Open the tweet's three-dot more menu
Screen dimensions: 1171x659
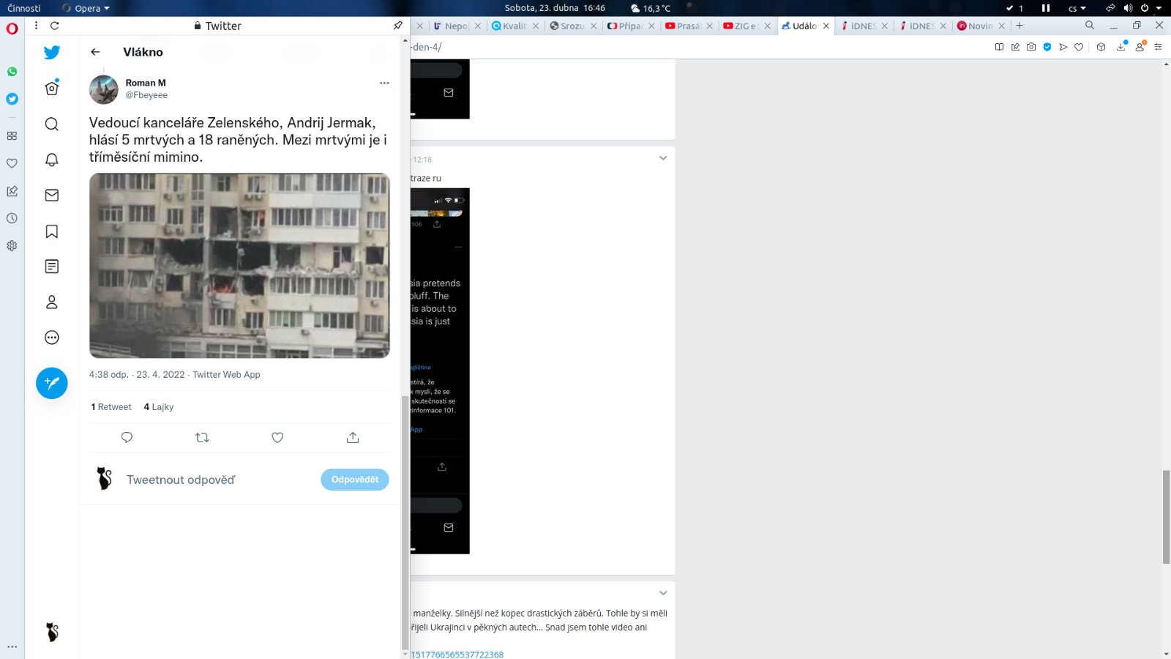(384, 83)
